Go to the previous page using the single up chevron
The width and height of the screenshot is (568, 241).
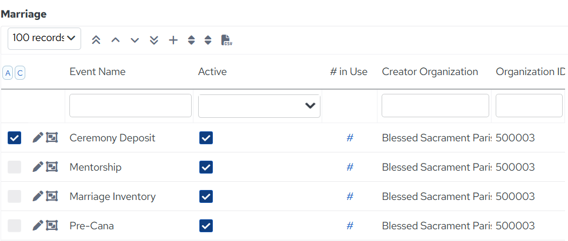pos(115,40)
